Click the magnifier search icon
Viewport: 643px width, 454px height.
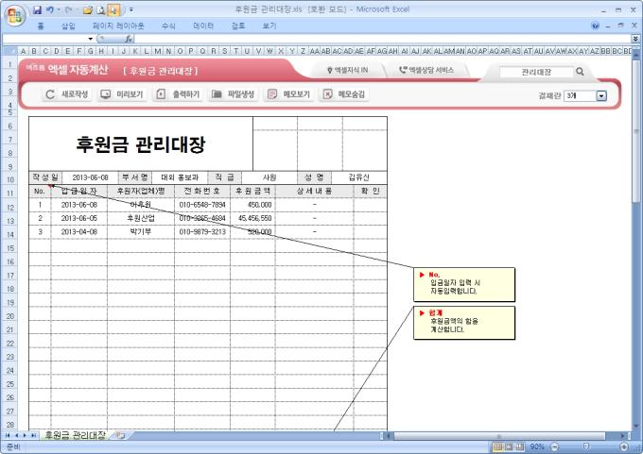tap(580, 72)
